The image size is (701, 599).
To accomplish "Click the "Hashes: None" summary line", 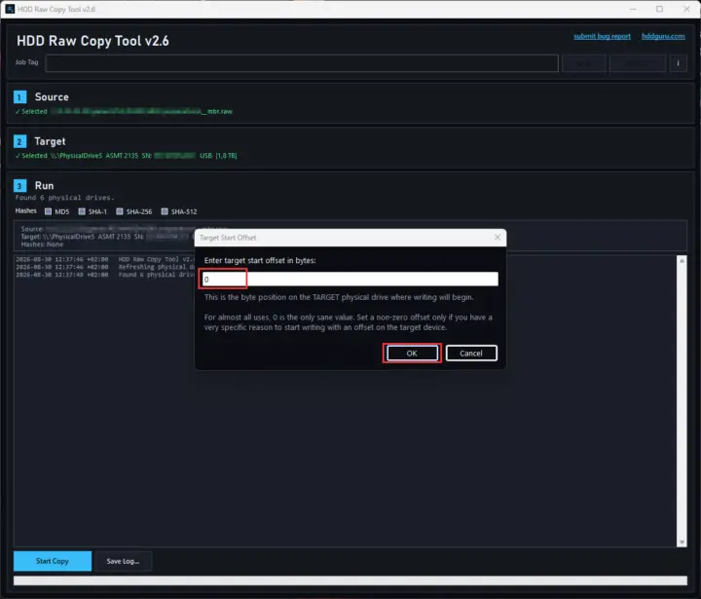I will tap(42, 244).
